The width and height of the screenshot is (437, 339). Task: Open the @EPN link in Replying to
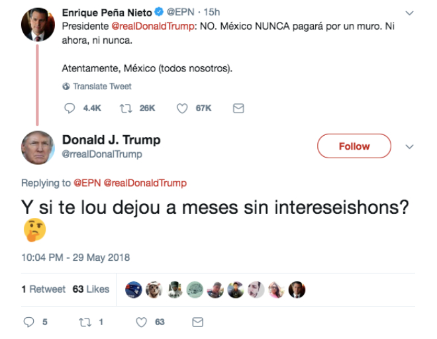coord(87,183)
